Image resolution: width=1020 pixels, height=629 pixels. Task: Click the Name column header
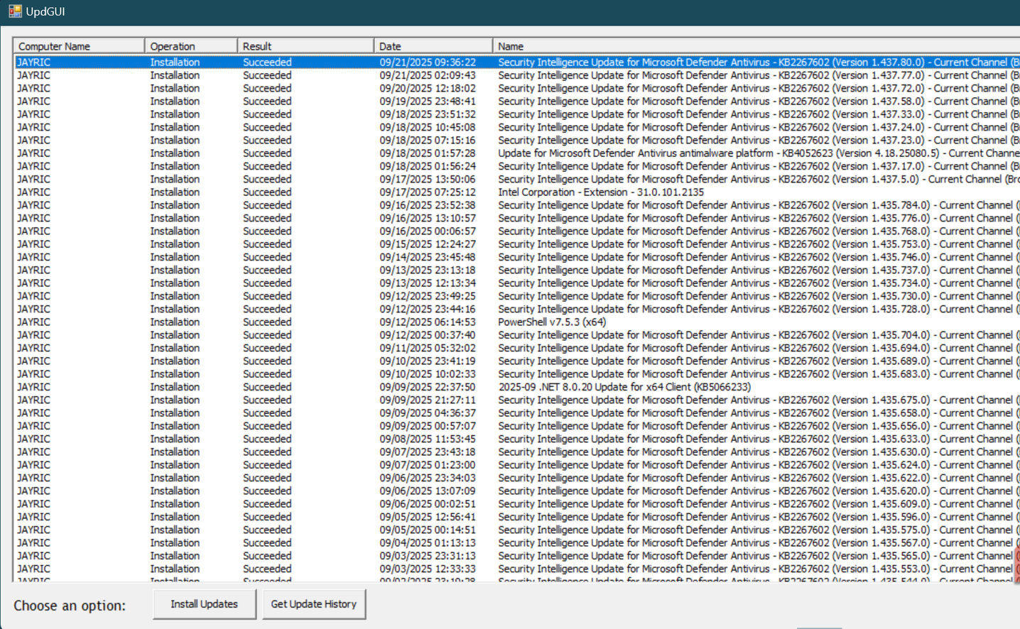[753, 46]
